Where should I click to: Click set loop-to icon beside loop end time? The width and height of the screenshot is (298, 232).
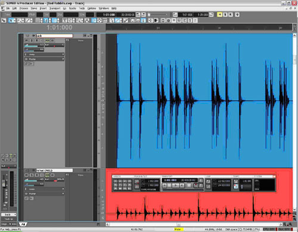pyautogui.click(x=215, y=185)
